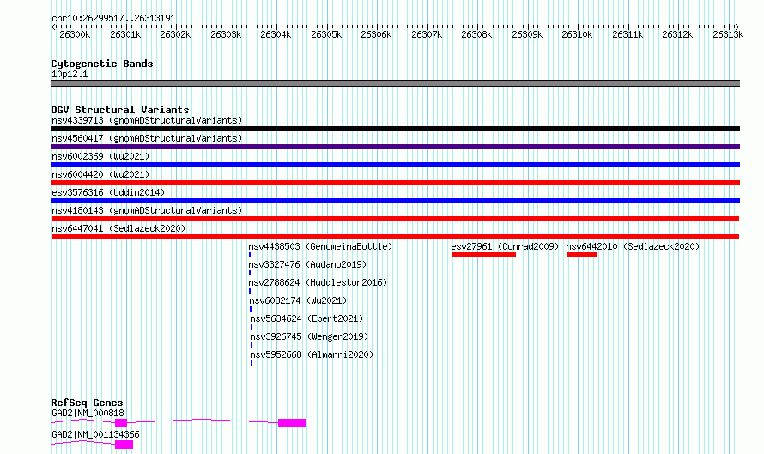The height and width of the screenshot is (454, 764).
Task: Click the 26308k ruler tick label
Action: pyautogui.click(x=476, y=34)
